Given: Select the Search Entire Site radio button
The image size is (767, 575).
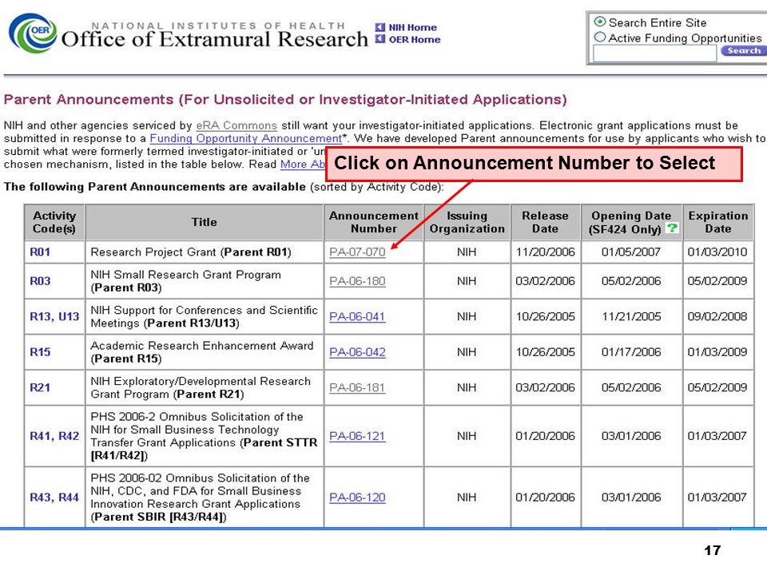Looking at the screenshot, I should pyautogui.click(x=600, y=22).
